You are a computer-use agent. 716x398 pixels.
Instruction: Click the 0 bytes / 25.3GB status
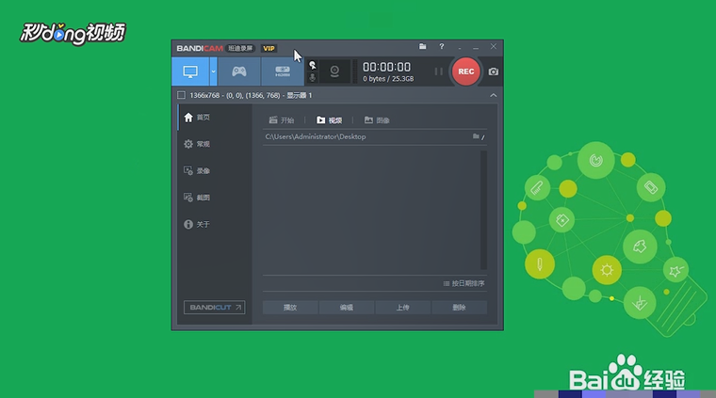click(x=388, y=79)
